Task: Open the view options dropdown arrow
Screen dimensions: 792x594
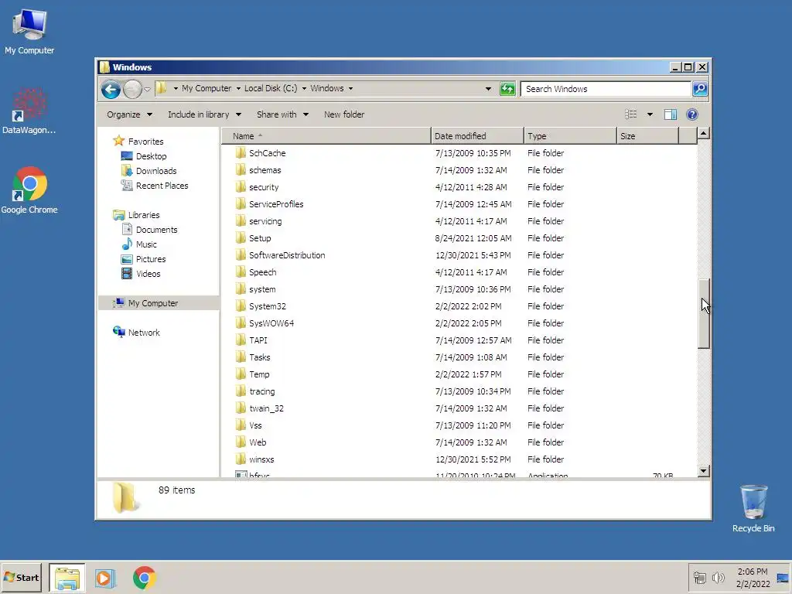Action: (x=650, y=114)
